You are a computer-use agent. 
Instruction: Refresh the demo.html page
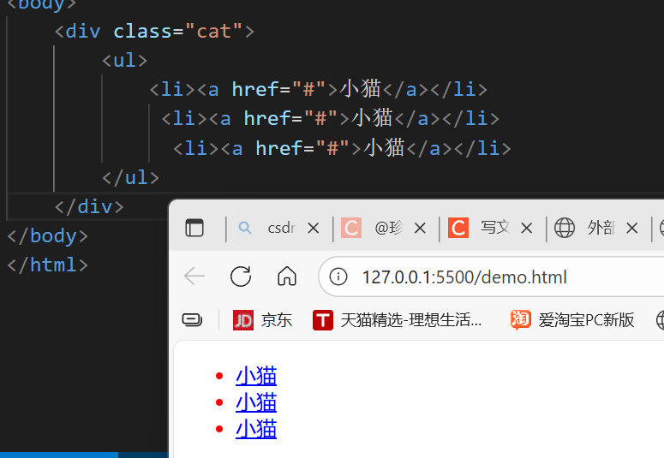pos(241,277)
